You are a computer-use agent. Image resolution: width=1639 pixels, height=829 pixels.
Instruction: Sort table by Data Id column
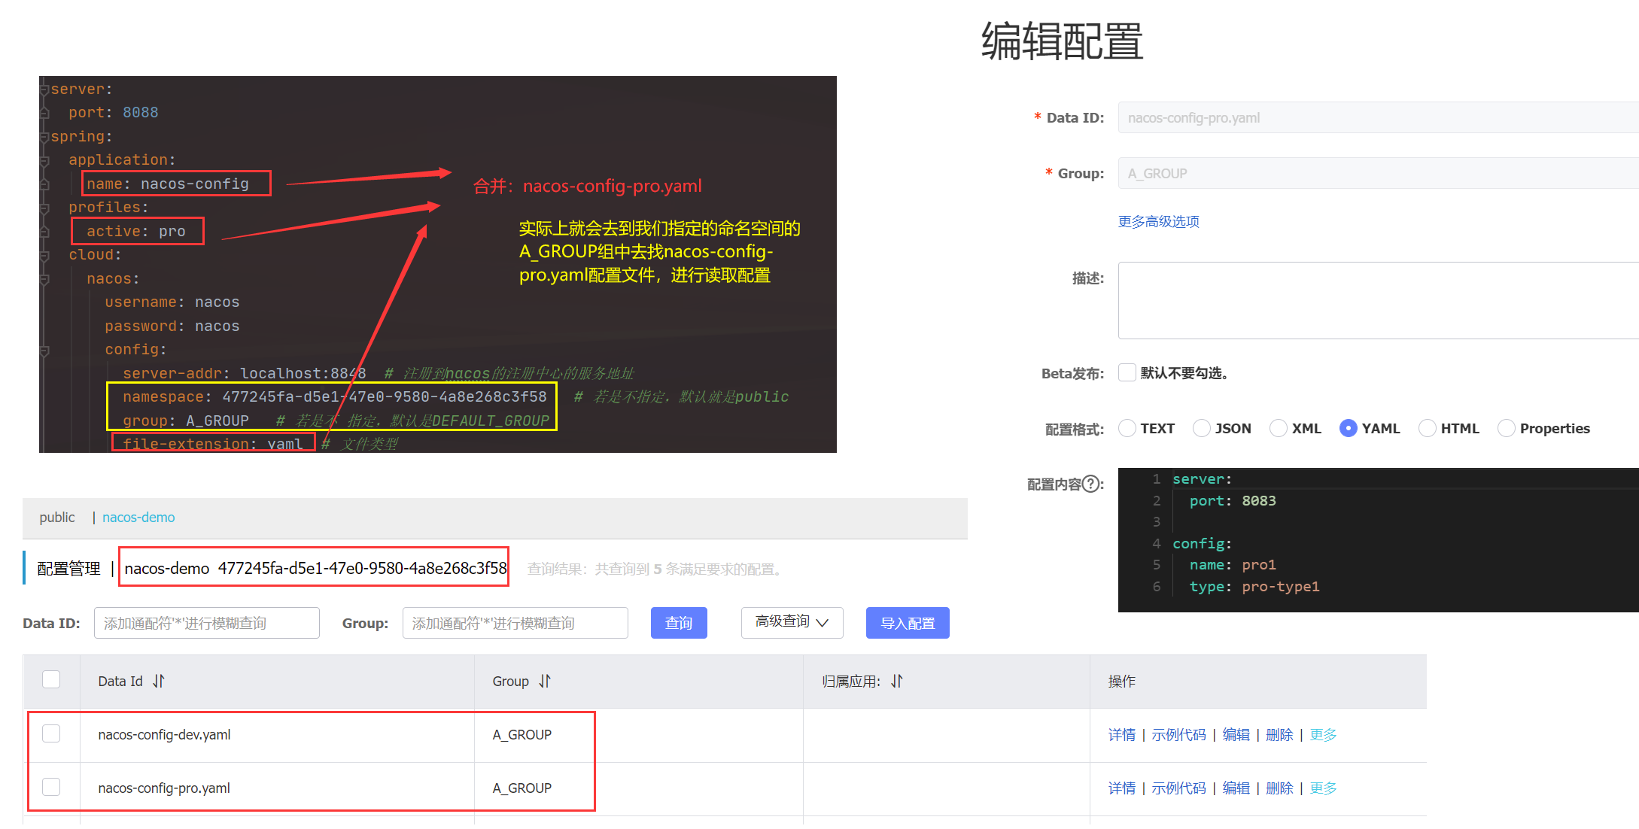click(158, 681)
